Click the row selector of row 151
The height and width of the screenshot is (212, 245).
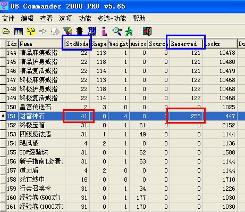point(3,116)
